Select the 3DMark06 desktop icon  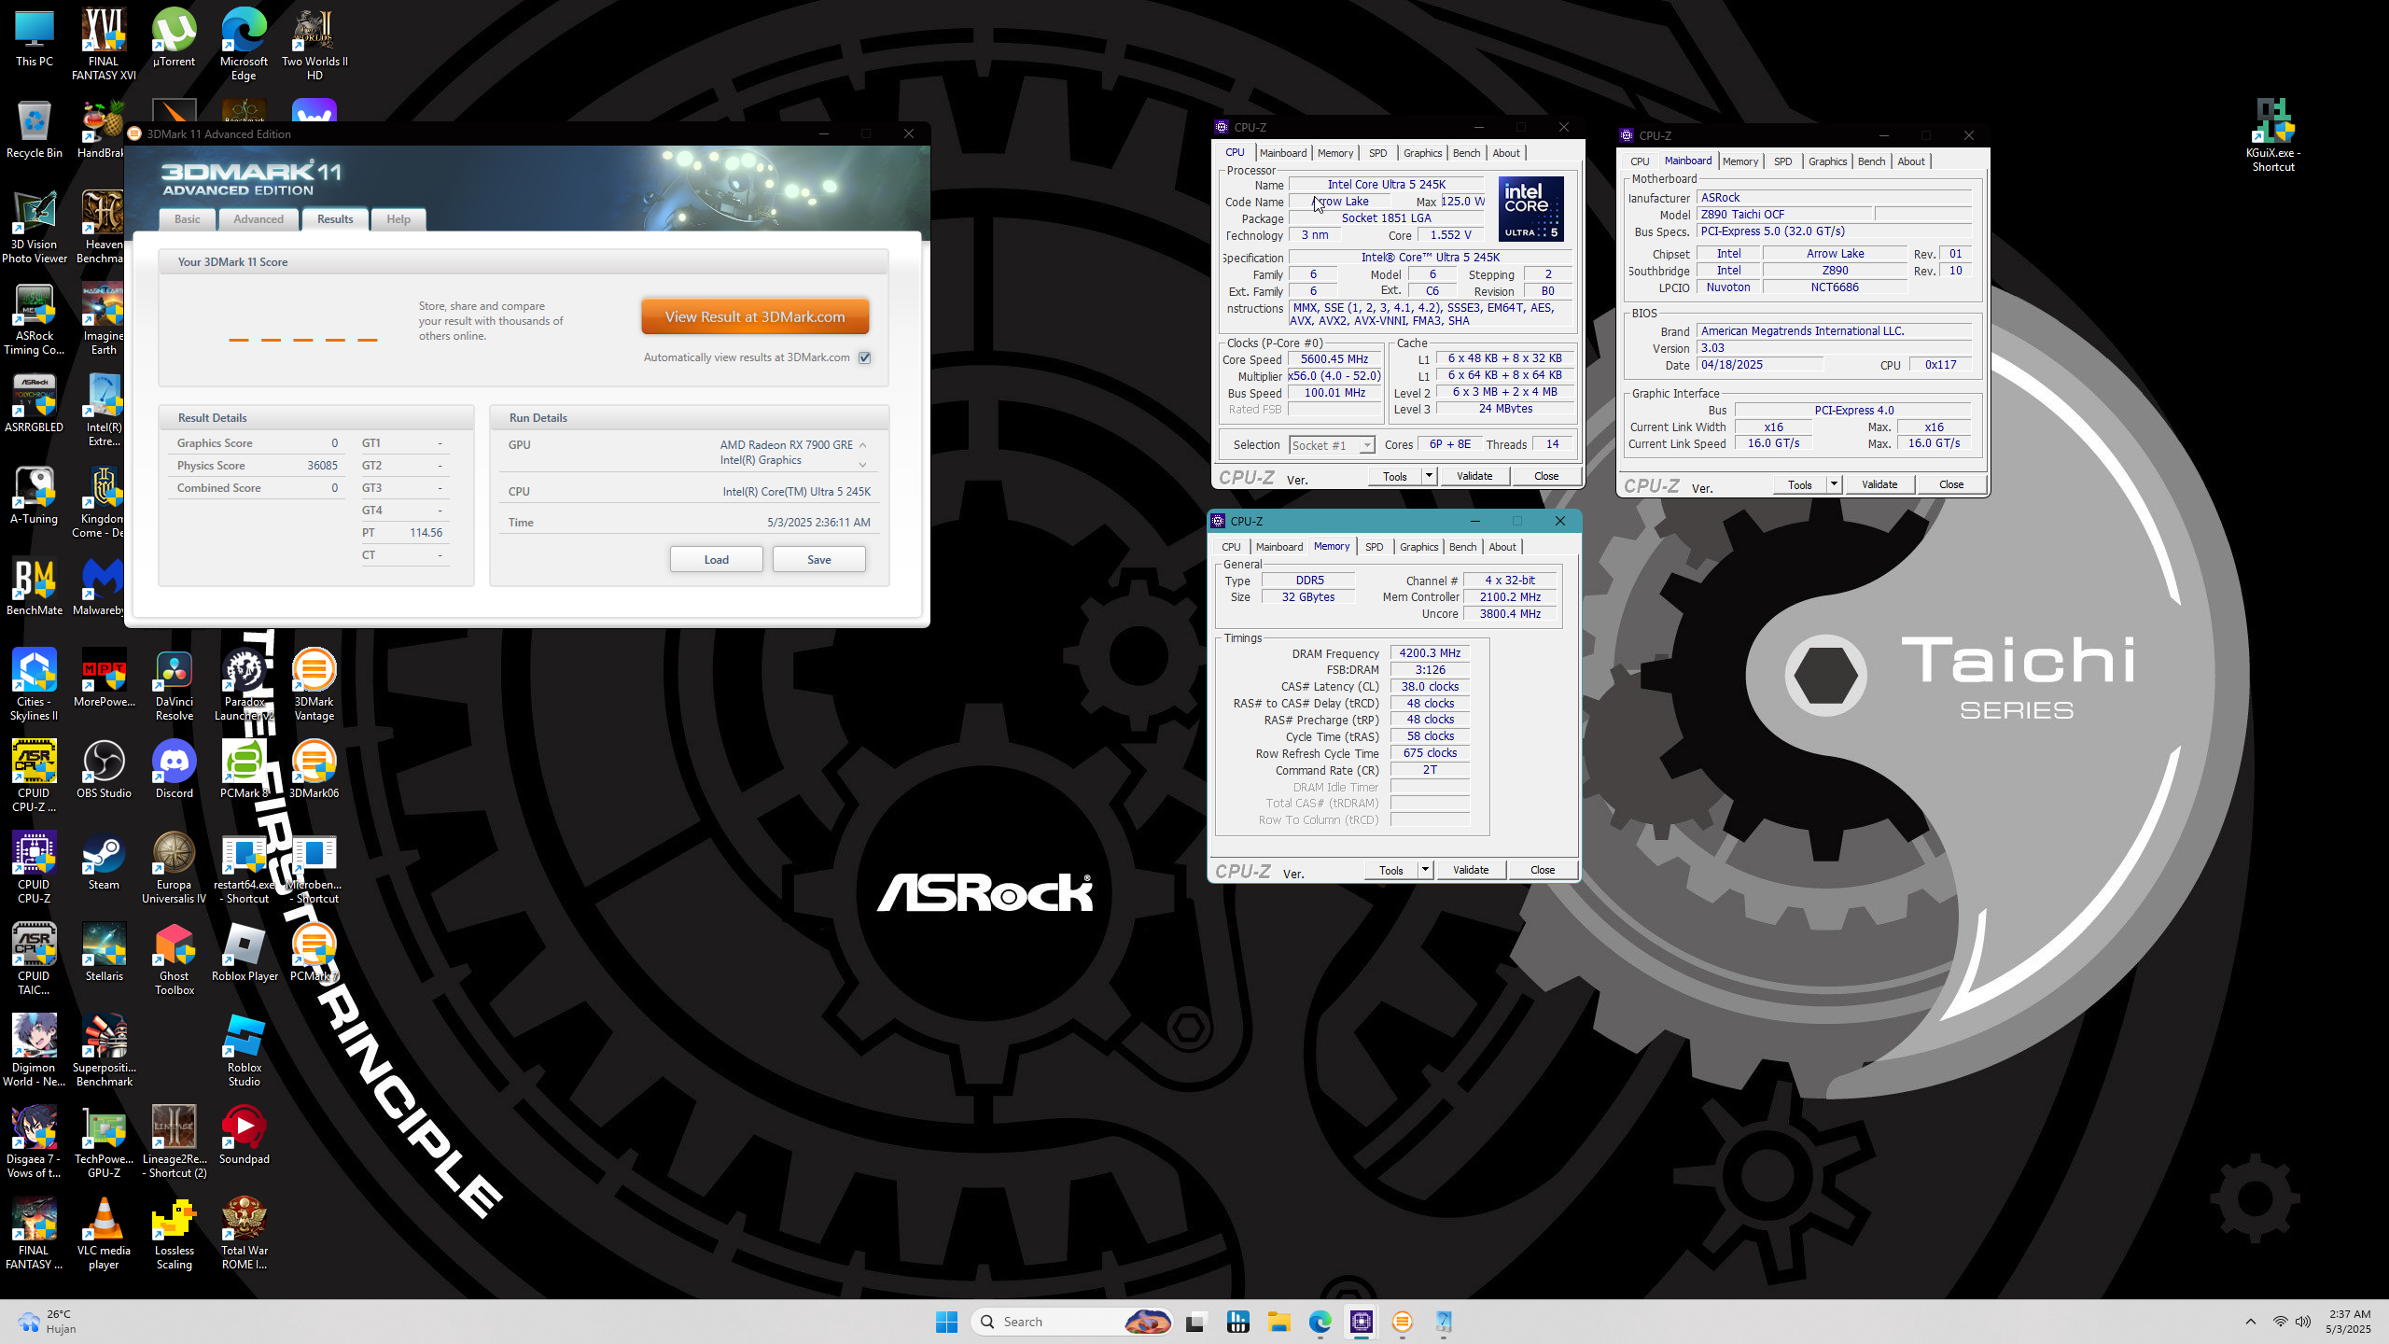click(314, 770)
